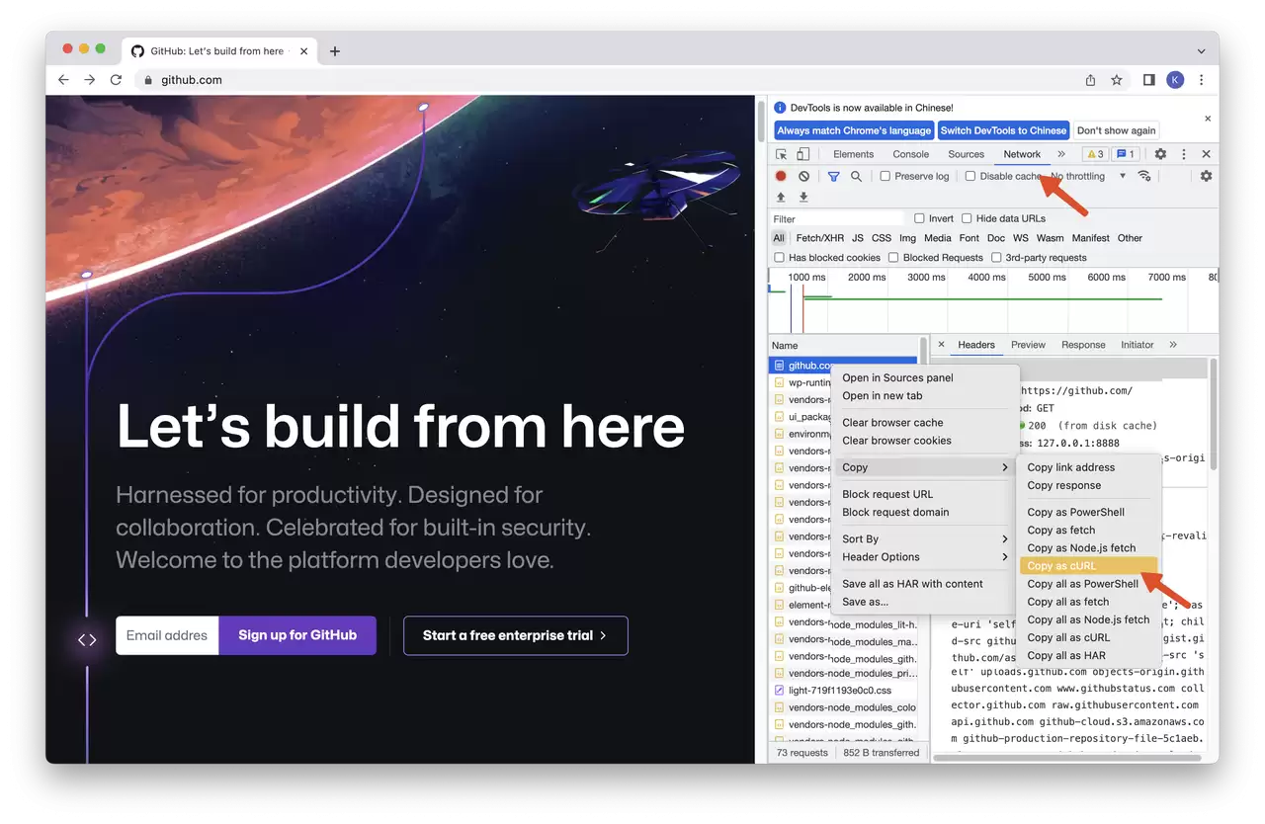Show more DevTools tabs chevron
Viewport: 1265px width, 824px height.
(1061, 154)
